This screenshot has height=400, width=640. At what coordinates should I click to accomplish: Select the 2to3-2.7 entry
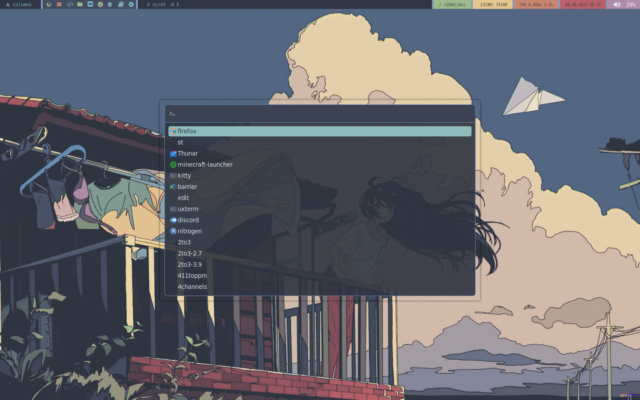pyautogui.click(x=320, y=253)
